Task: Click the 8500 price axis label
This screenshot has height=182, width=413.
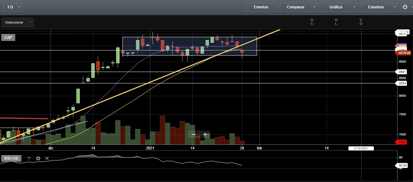Action: click(402, 78)
